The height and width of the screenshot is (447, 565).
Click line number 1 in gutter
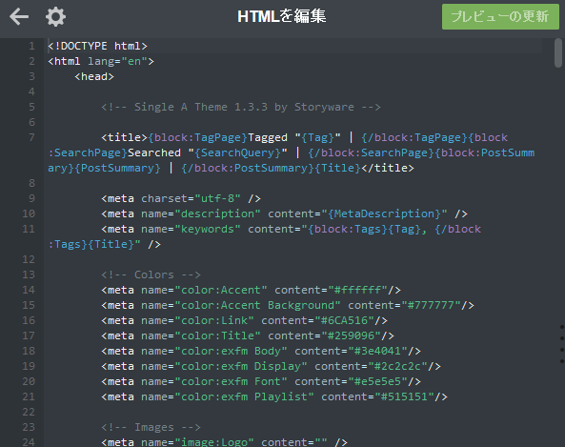[31, 46]
